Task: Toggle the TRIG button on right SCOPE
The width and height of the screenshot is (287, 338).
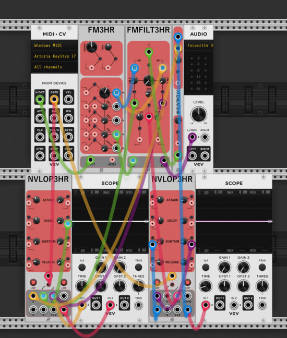Action: (262, 267)
